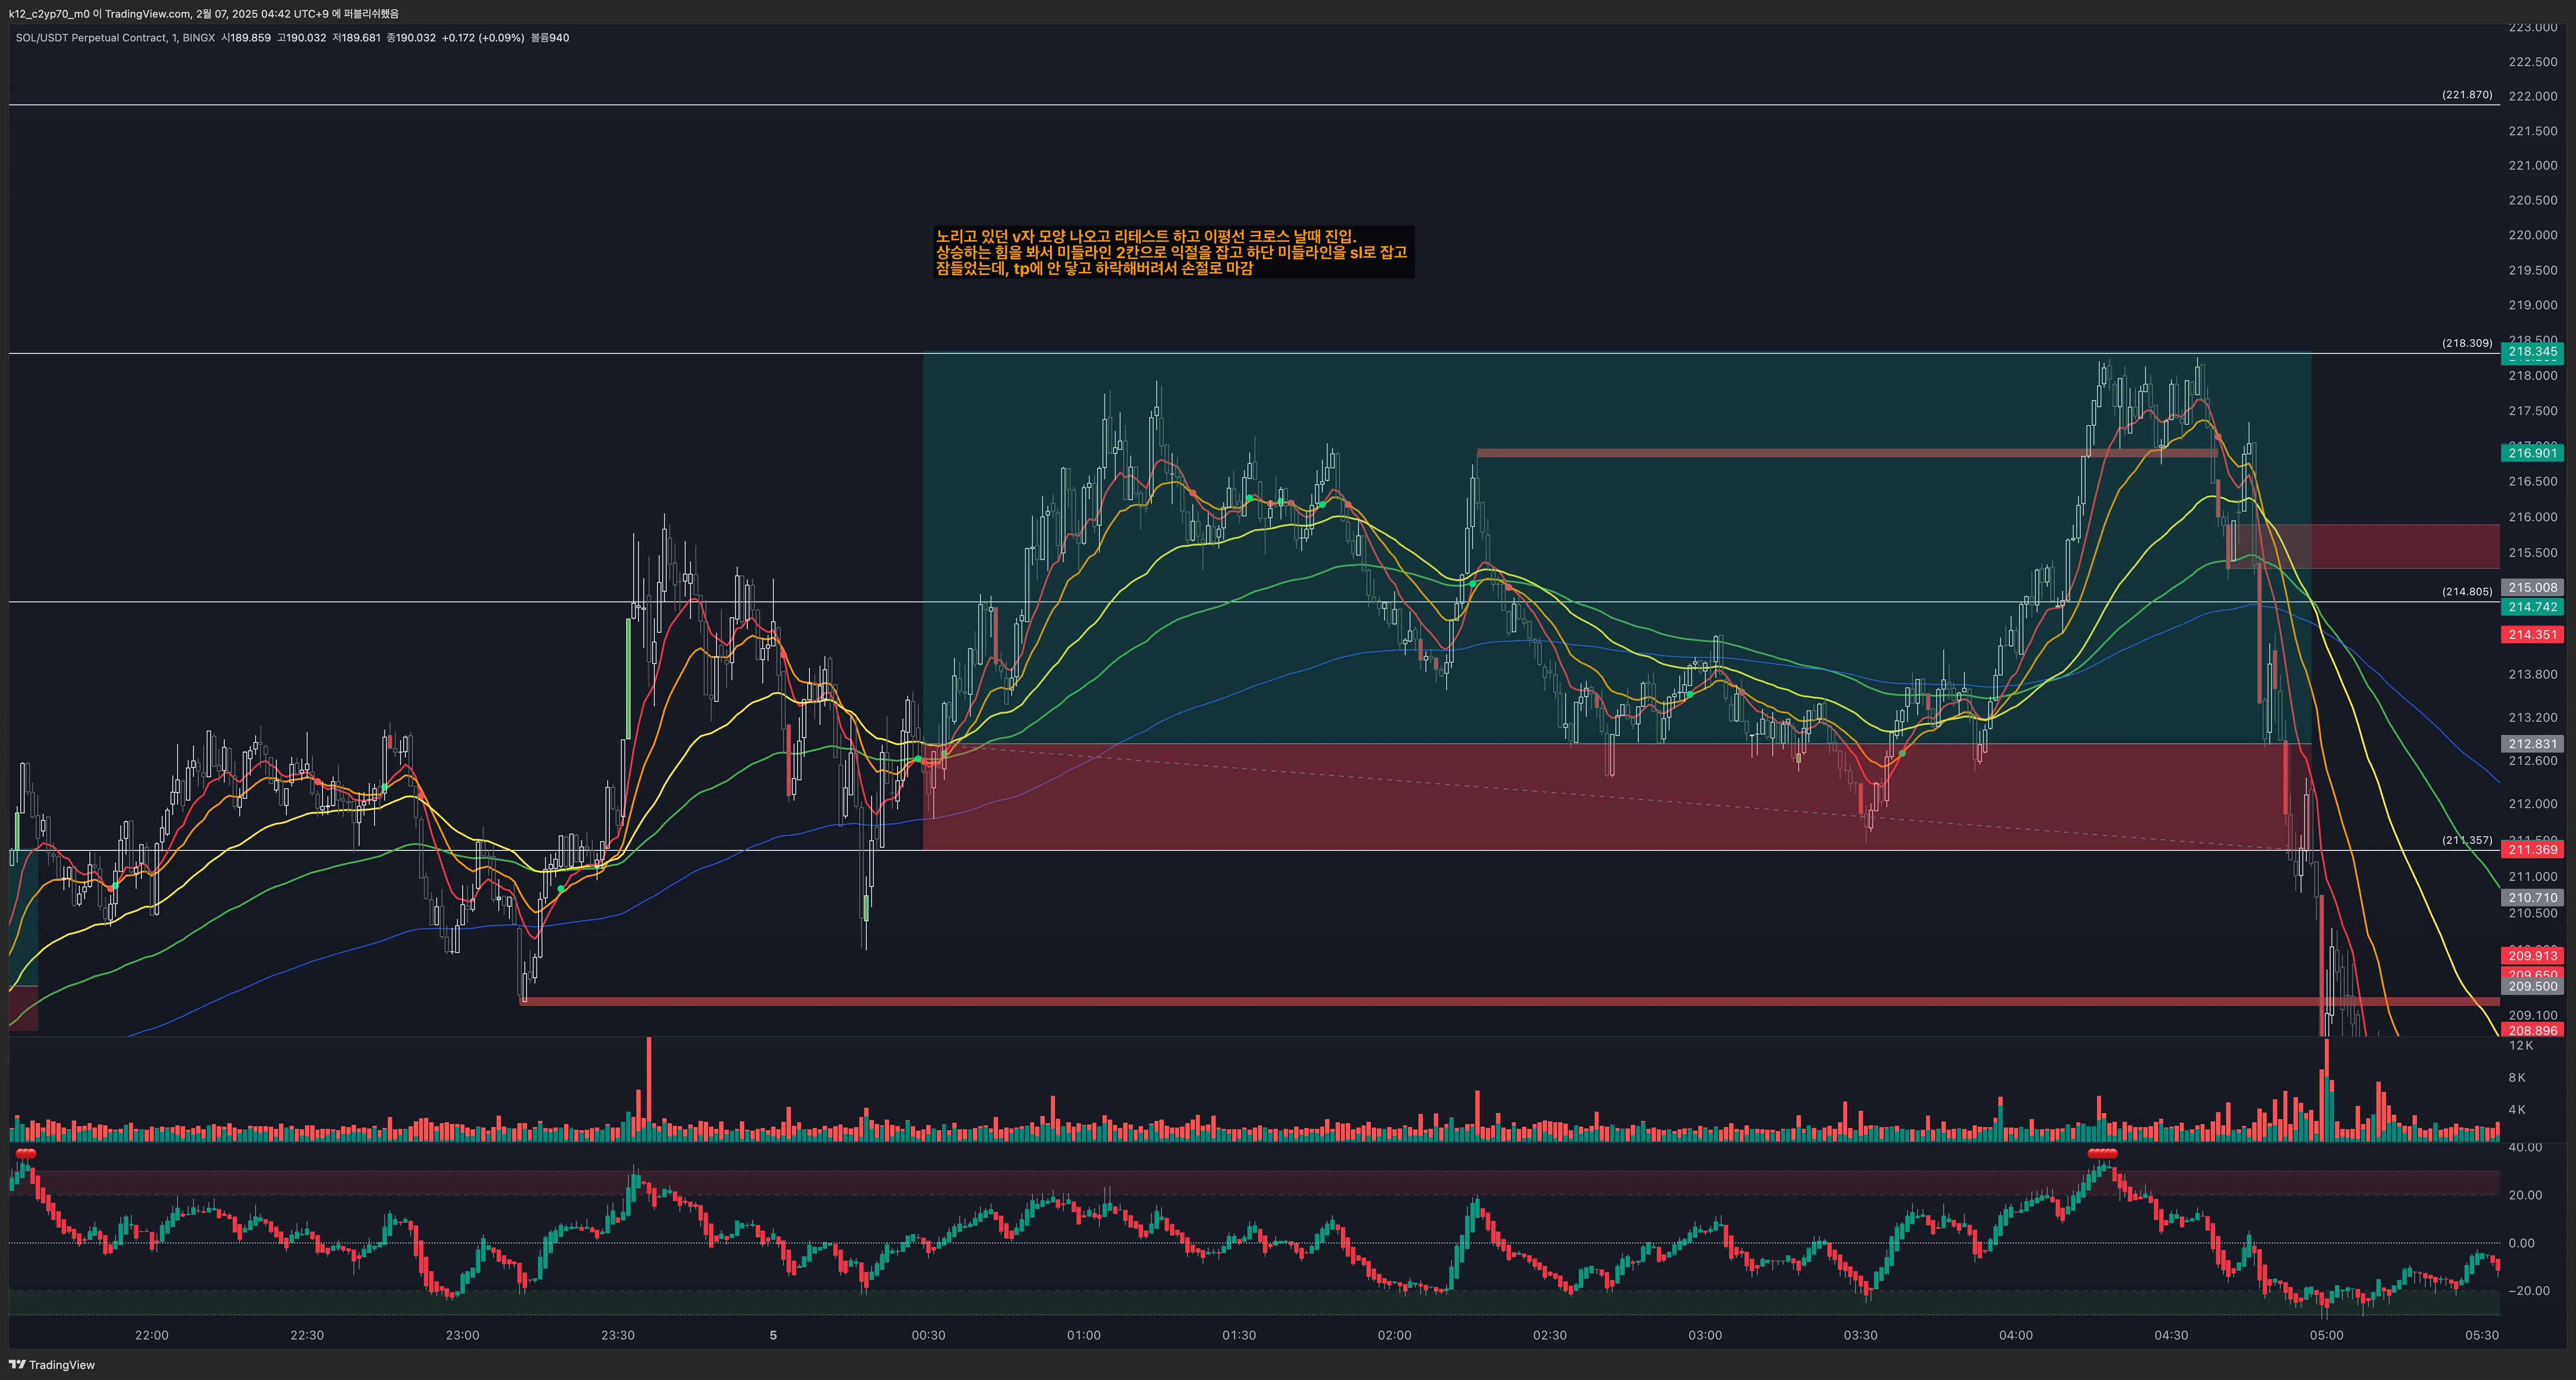Click the (214.805) horizontal line label

point(2467,592)
